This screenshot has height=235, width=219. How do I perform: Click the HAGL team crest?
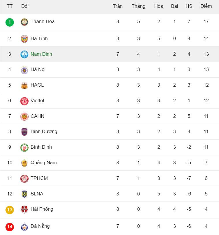point(24,85)
